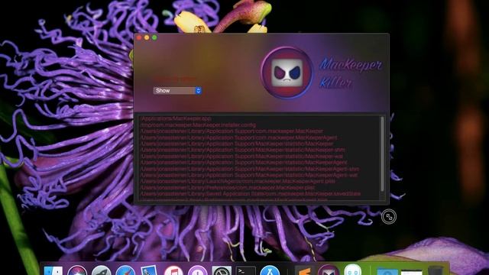Open Finder from the dock
Image resolution: width=489 pixels, height=275 pixels.
click(53, 270)
